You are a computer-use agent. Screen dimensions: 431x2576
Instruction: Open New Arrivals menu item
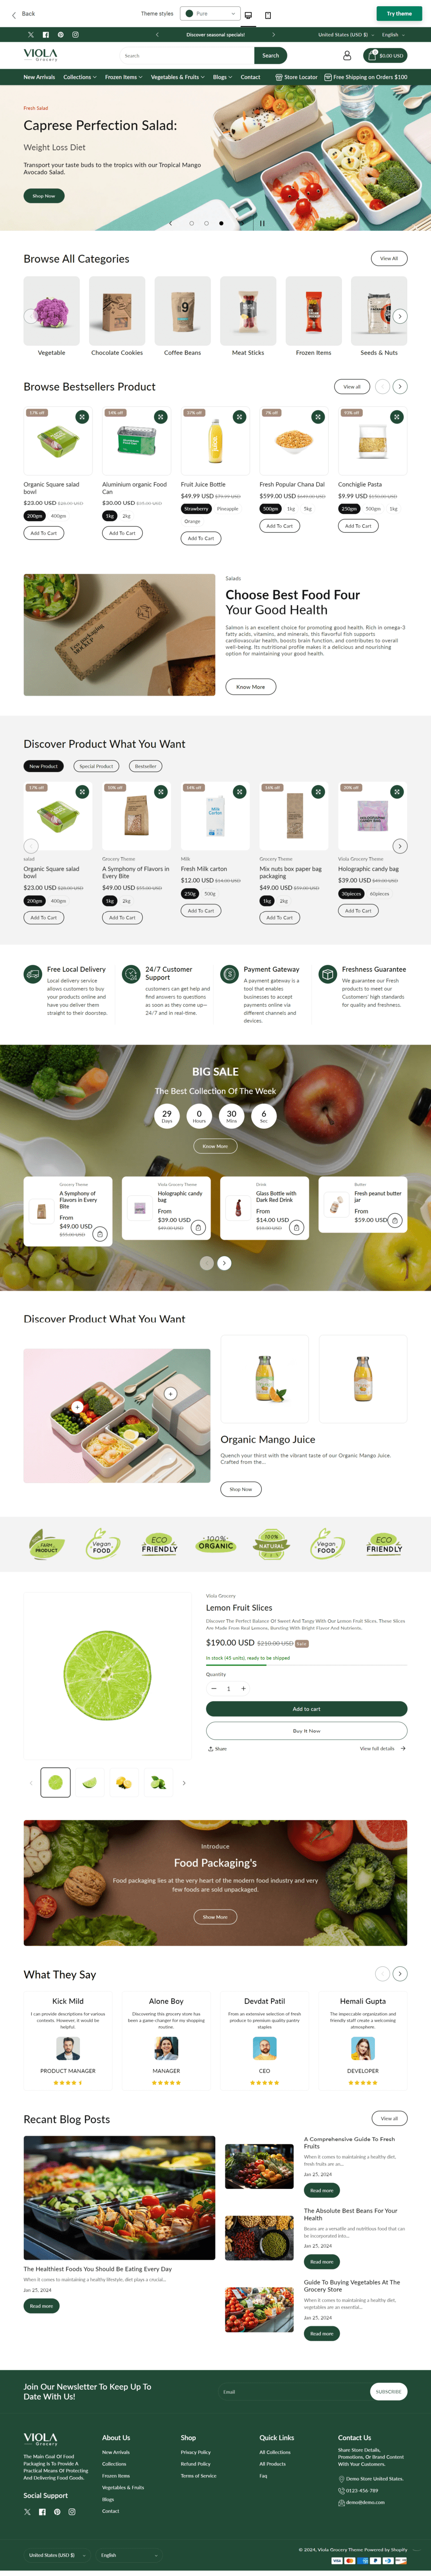[39, 77]
